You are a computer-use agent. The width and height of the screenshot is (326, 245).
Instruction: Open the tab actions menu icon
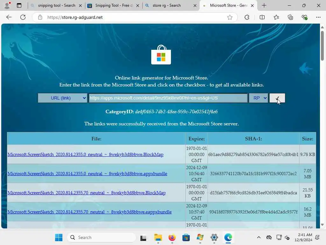19,6
